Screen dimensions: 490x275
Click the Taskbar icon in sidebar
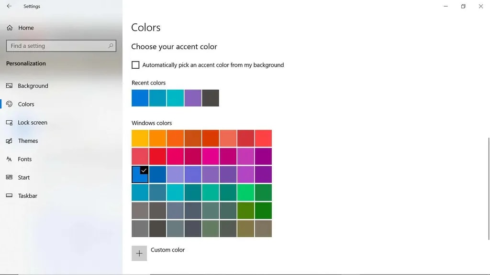(9, 196)
